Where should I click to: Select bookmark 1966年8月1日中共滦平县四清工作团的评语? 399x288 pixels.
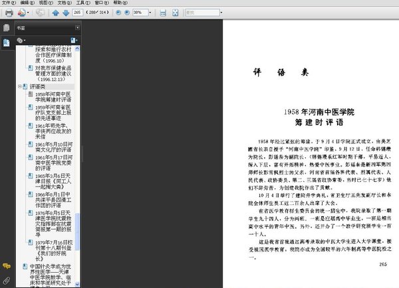point(53,200)
